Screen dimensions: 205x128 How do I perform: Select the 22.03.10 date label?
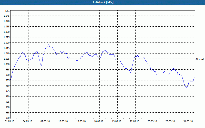(x=135, y=121)
